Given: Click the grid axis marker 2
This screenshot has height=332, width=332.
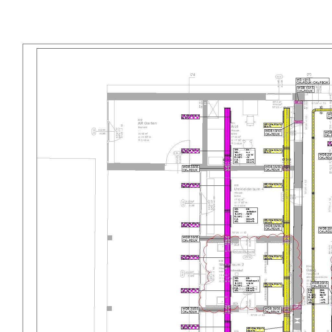Looking at the screenshot, I should (x=193, y=75).
